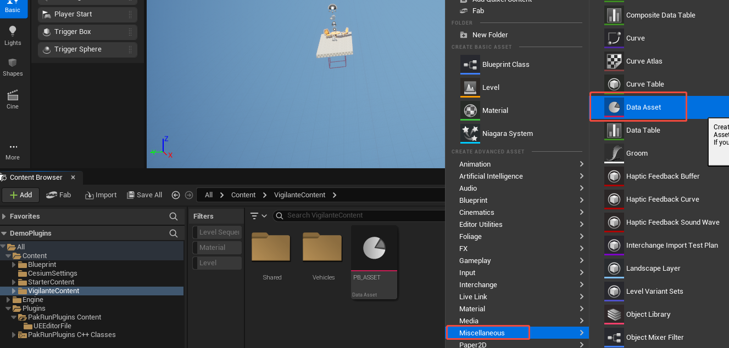Expand path after VigilanteContent breadcrumb
This screenshot has height=348, width=729.
pos(335,195)
